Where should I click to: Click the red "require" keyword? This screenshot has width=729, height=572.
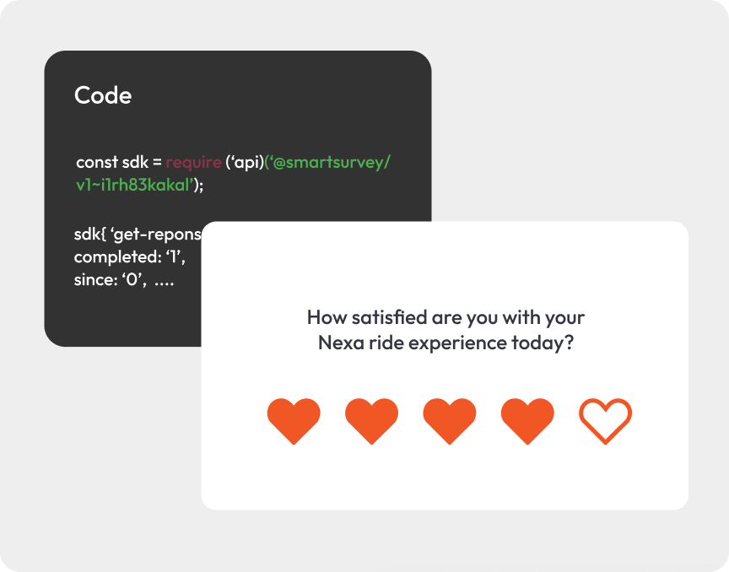pos(193,162)
